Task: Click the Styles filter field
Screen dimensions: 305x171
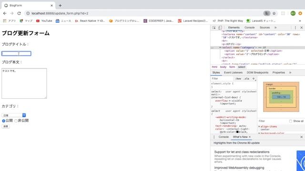Action: 222,78
